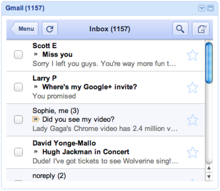Mark the David Yonge-Mallo email checkbox
This screenshot has height=191, width=220.
pyautogui.click(x=19, y=152)
